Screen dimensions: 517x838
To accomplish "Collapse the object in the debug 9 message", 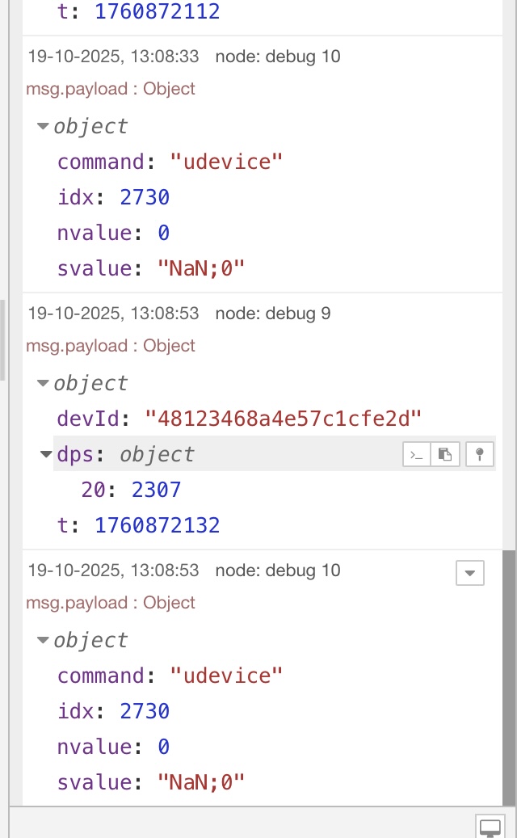I will pyautogui.click(x=43, y=384).
